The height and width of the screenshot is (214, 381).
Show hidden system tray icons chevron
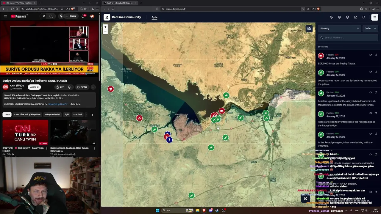click(x=346, y=210)
